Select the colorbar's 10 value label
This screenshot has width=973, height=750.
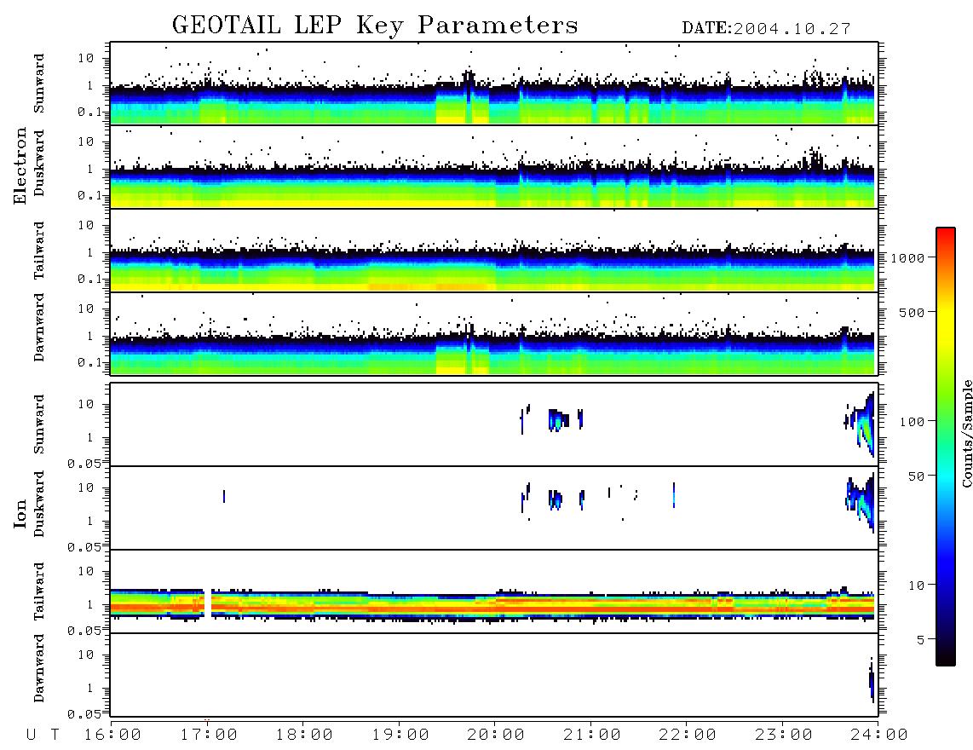coord(916,585)
